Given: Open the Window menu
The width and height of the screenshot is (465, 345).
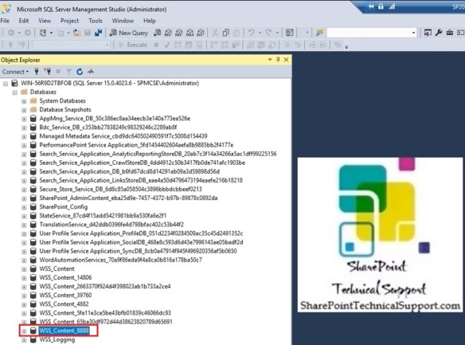Looking at the screenshot, I should pyautogui.click(x=123, y=21).
